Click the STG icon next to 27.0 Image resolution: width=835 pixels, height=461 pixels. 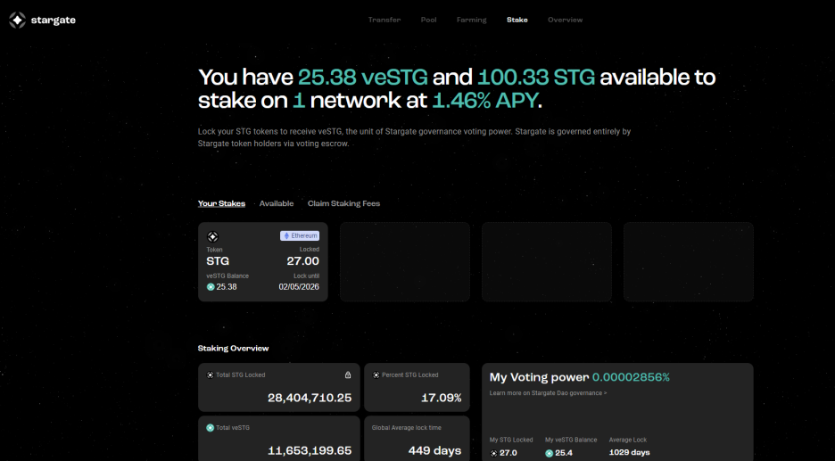coord(493,453)
